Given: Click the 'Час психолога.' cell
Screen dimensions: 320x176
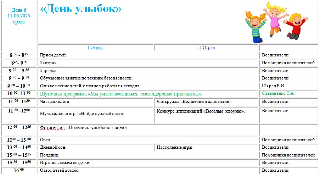Looking at the screenshot, I should (x=95, y=103).
